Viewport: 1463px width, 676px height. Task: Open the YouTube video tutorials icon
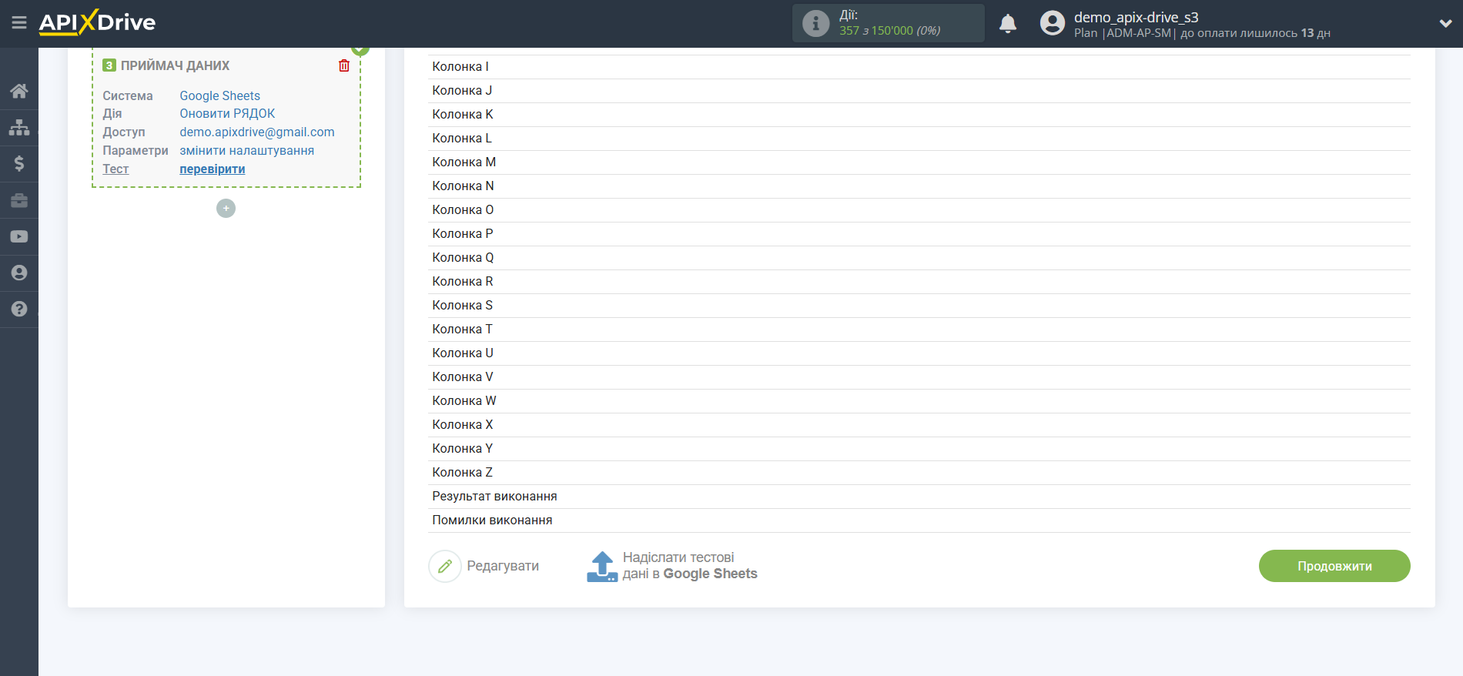tap(19, 236)
